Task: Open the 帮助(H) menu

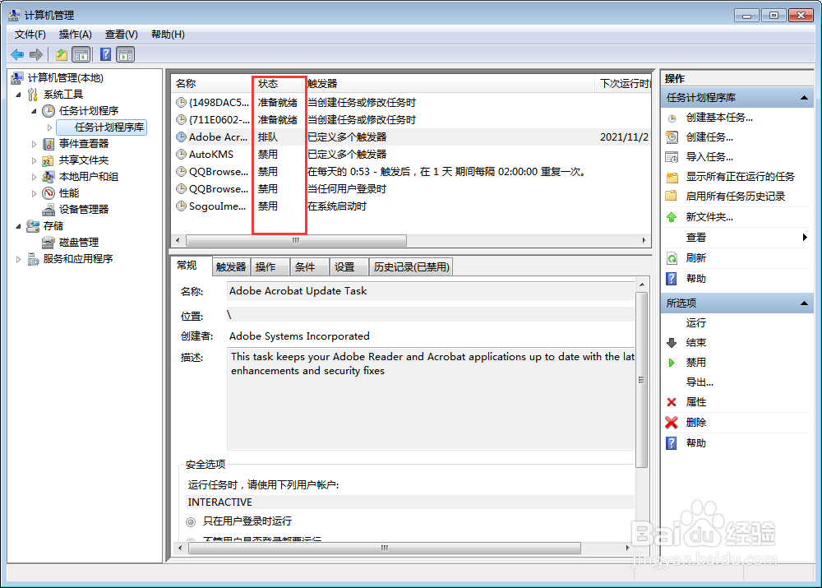Action: pos(168,35)
